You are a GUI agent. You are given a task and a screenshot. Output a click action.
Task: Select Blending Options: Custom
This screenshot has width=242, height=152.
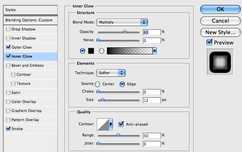(31, 20)
